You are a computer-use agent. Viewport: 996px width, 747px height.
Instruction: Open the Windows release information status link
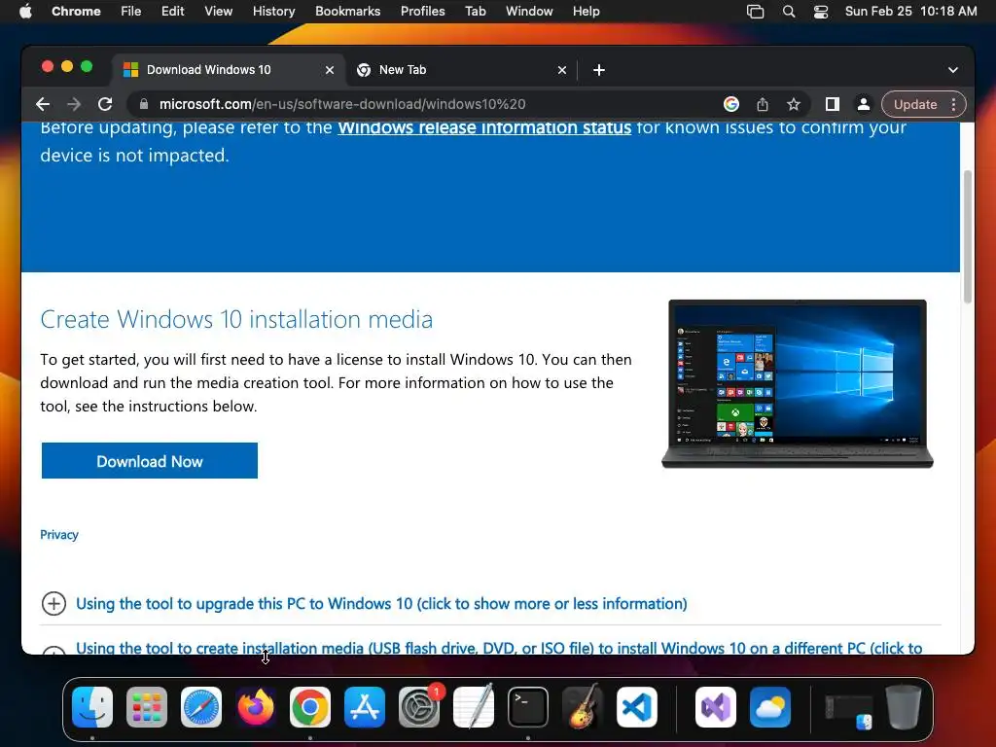coord(484,127)
